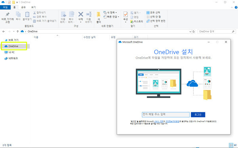Screen dimensions: 238x148
Task: Click 선택 안 함 in the ribbon
Action: (x=154, y=17)
